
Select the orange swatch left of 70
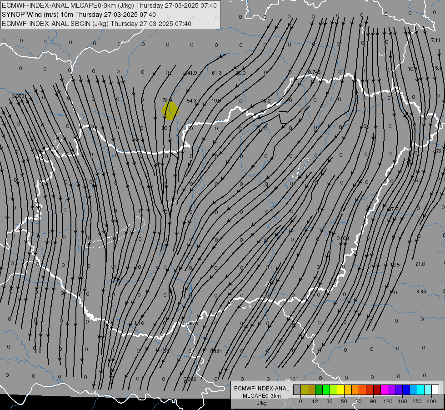[355, 390]
